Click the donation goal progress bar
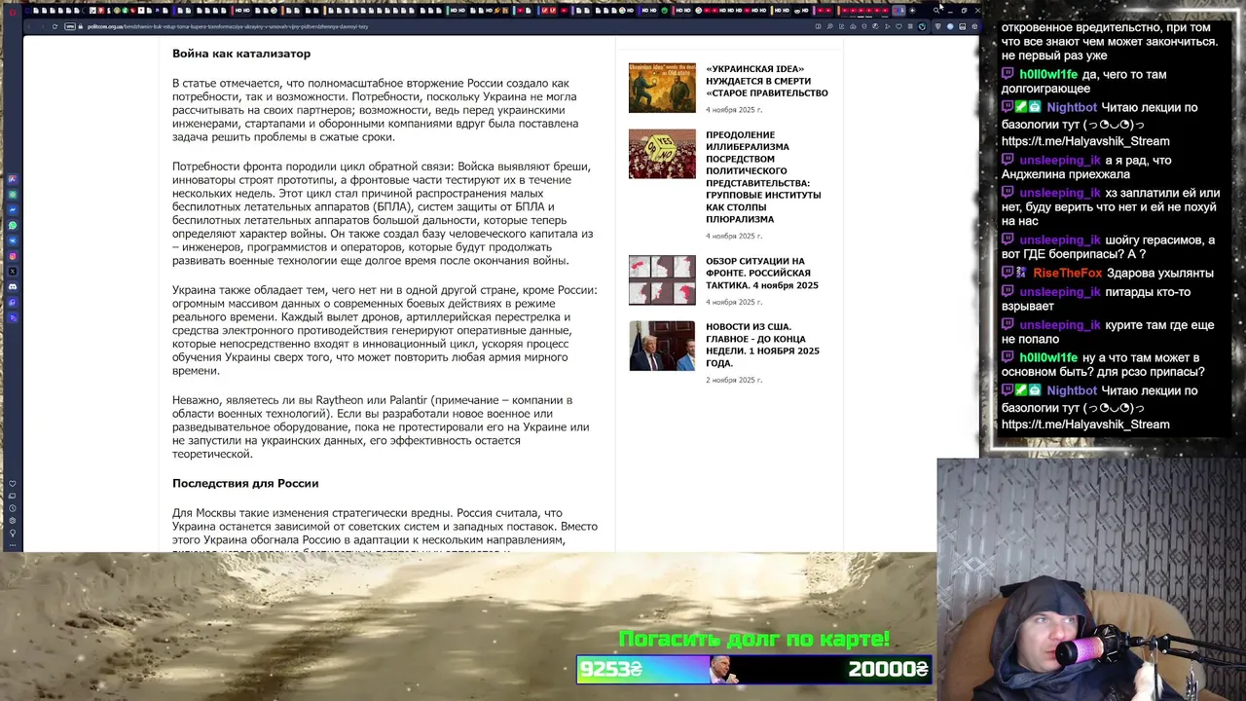The image size is (1246, 701). (x=754, y=669)
